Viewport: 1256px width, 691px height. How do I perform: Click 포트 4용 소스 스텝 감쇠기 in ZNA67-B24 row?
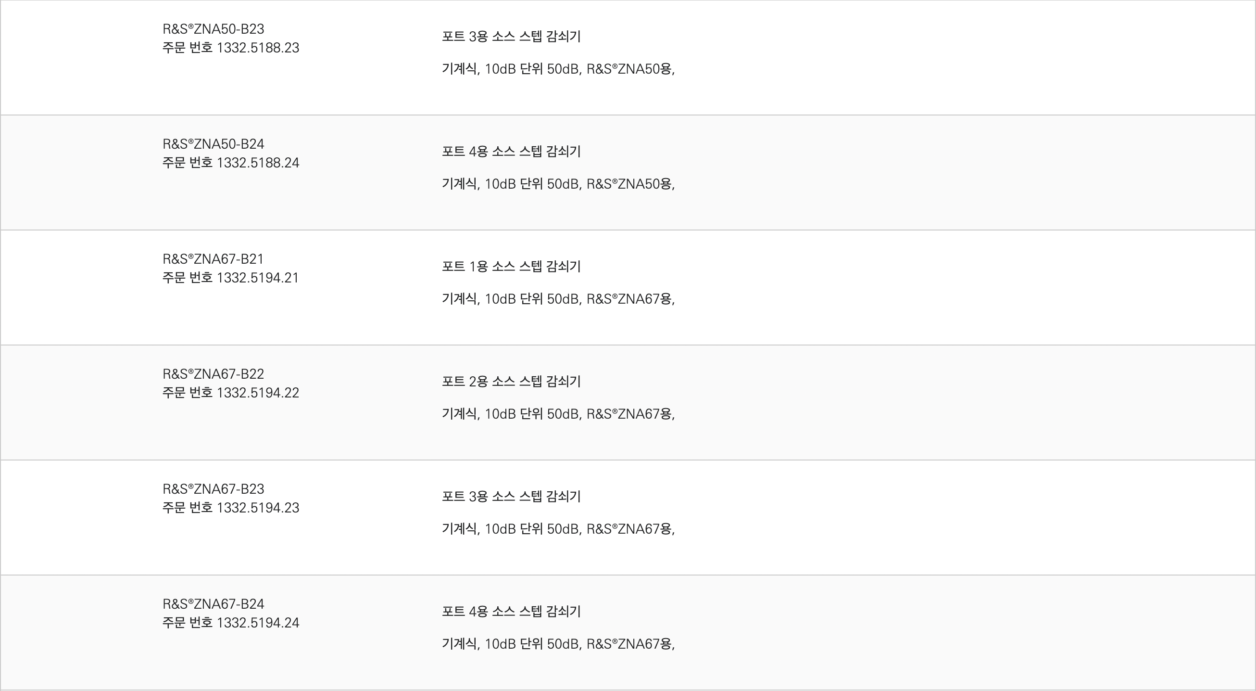click(511, 612)
